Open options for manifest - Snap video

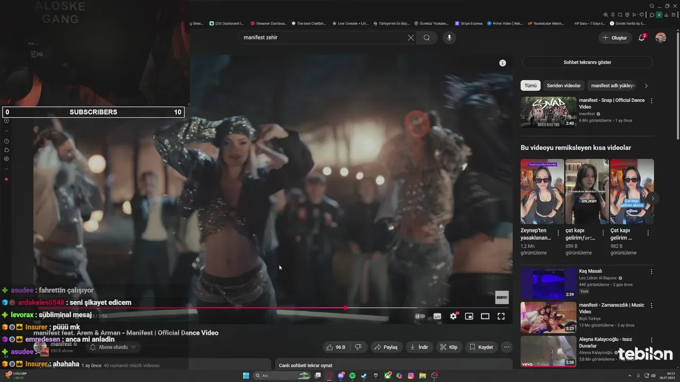[x=651, y=101]
